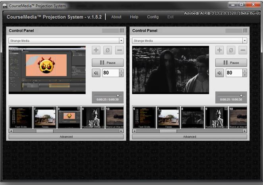Viewport: 263px width, 185px height.
Task: Increase volume with up stepper in left panel
Action: pos(121,71)
